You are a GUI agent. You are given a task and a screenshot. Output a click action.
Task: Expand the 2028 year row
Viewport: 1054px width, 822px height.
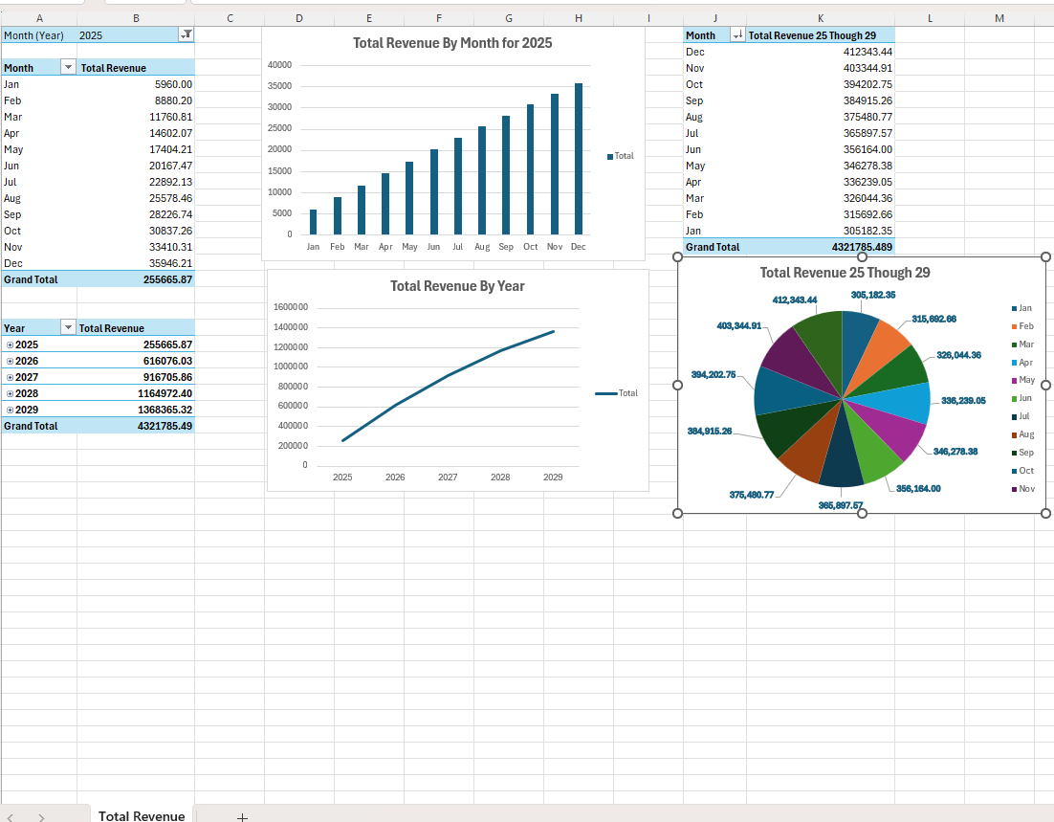coord(11,393)
